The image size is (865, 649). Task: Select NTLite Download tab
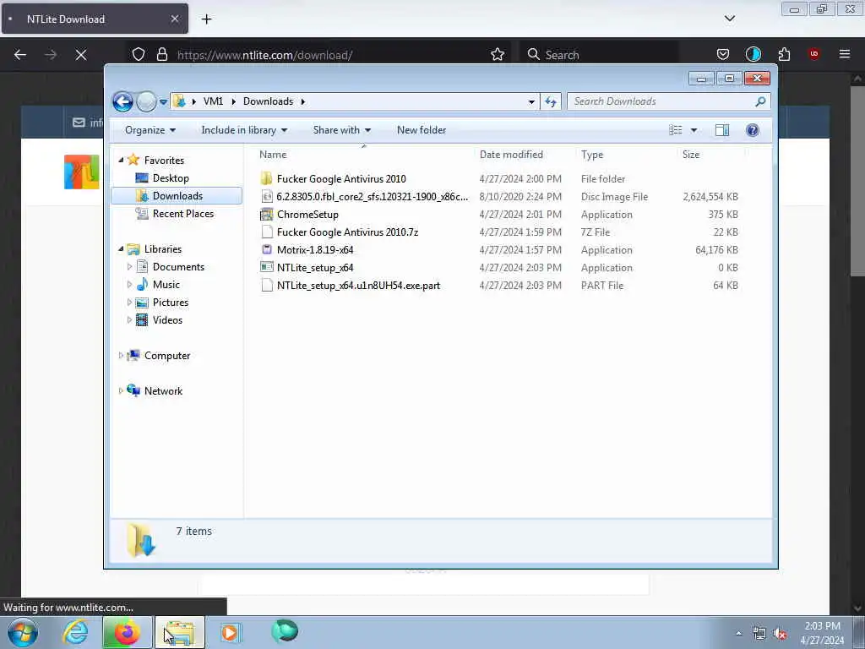95,19
